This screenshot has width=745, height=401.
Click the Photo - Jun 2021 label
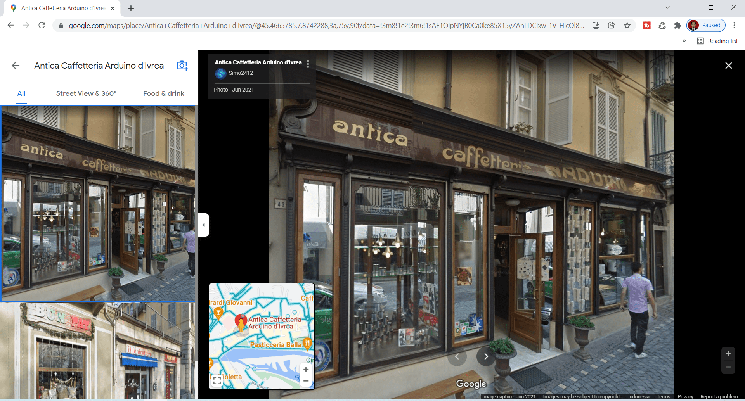(x=234, y=90)
